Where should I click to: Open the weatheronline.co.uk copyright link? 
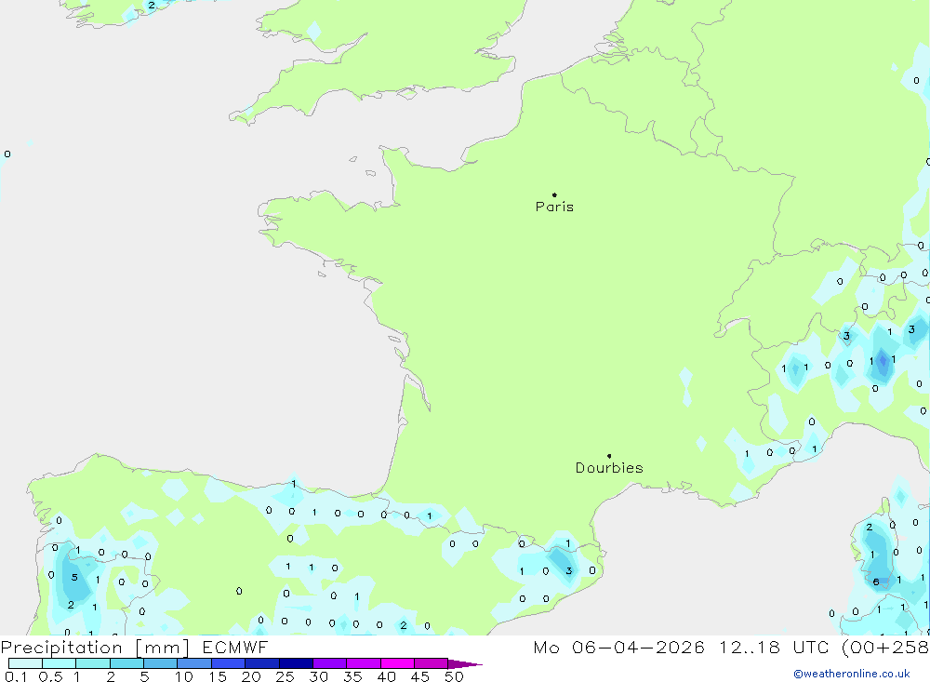tap(852, 674)
